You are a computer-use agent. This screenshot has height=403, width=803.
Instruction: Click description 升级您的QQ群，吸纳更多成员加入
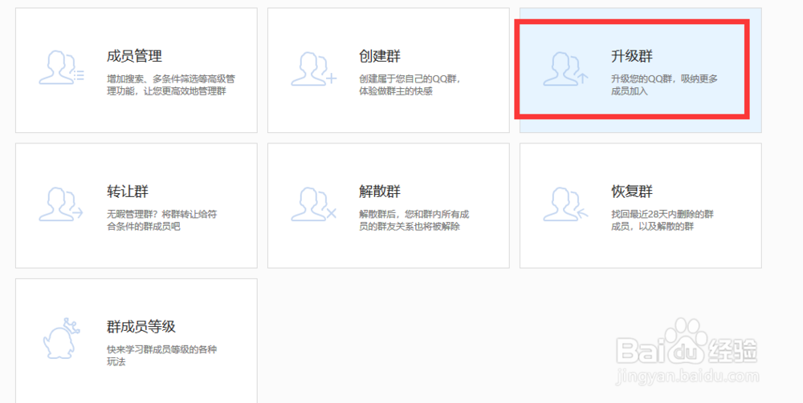coord(664,85)
